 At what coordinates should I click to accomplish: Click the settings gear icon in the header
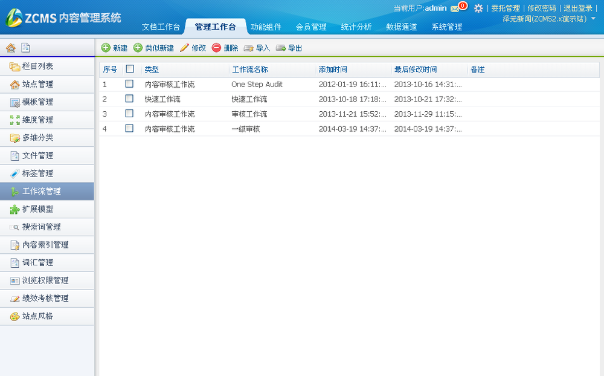pyautogui.click(x=478, y=8)
